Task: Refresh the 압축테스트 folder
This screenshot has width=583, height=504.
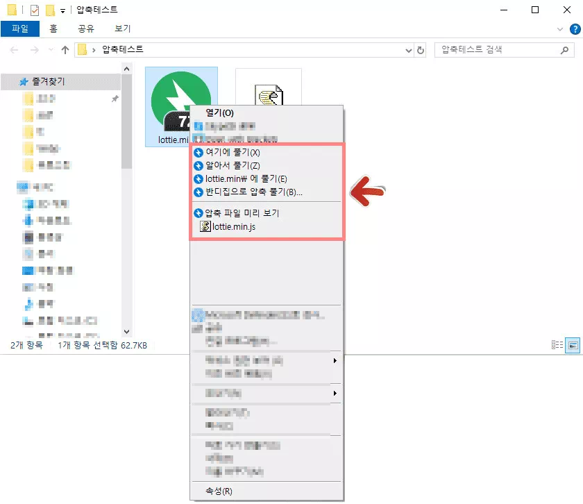Action: pyautogui.click(x=421, y=50)
